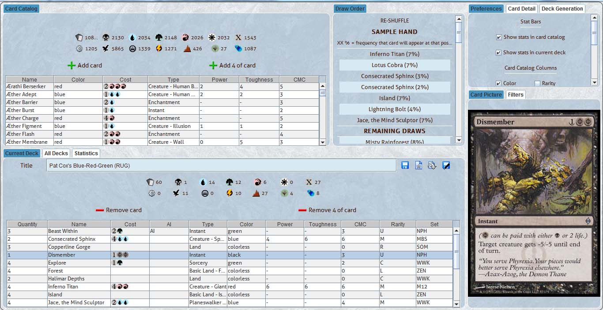
Task: Open the Deck Generation tab
Action: coord(562,9)
